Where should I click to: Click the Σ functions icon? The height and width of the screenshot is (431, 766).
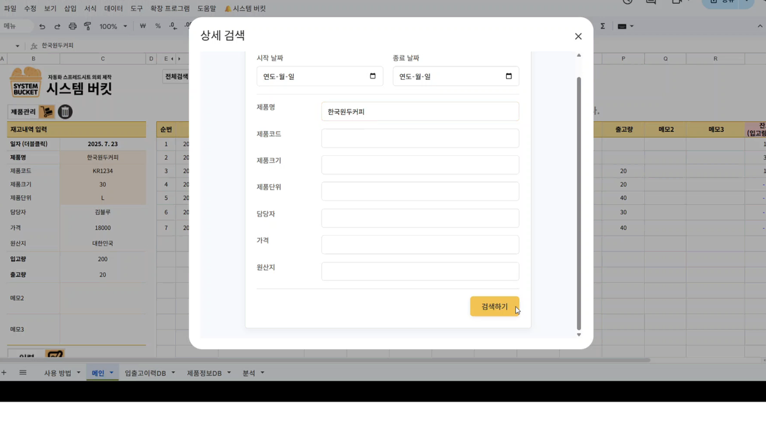603,26
